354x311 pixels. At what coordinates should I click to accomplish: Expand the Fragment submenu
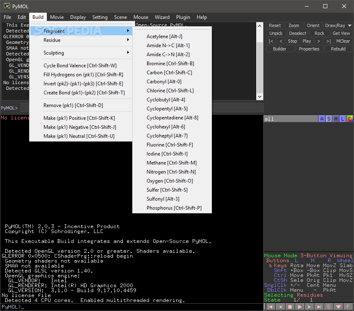(x=81, y=31)
